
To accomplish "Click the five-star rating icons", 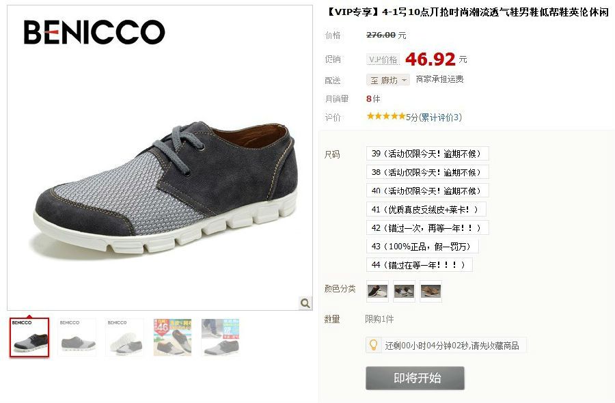I will pyautogui.click(x=386, y=116).
